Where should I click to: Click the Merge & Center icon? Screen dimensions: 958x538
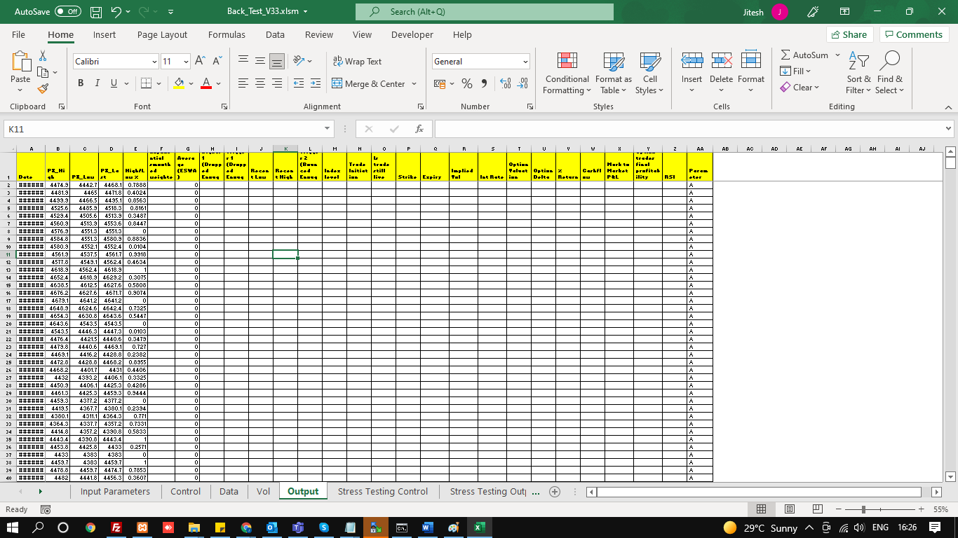(337, 83)
